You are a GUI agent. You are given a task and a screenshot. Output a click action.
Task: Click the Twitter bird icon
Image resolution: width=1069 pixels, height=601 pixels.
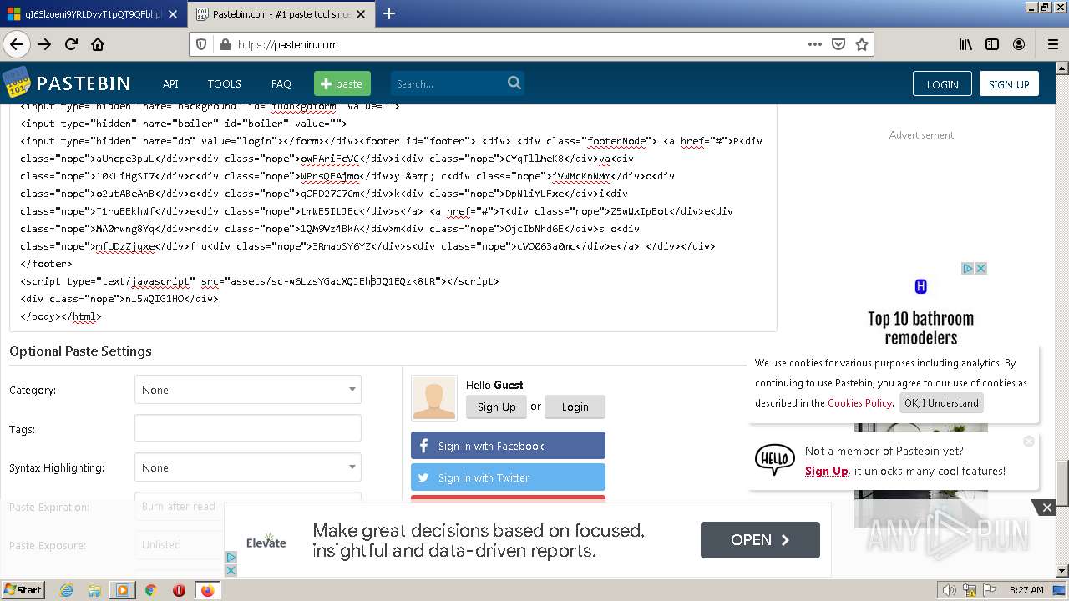[423, 477]
